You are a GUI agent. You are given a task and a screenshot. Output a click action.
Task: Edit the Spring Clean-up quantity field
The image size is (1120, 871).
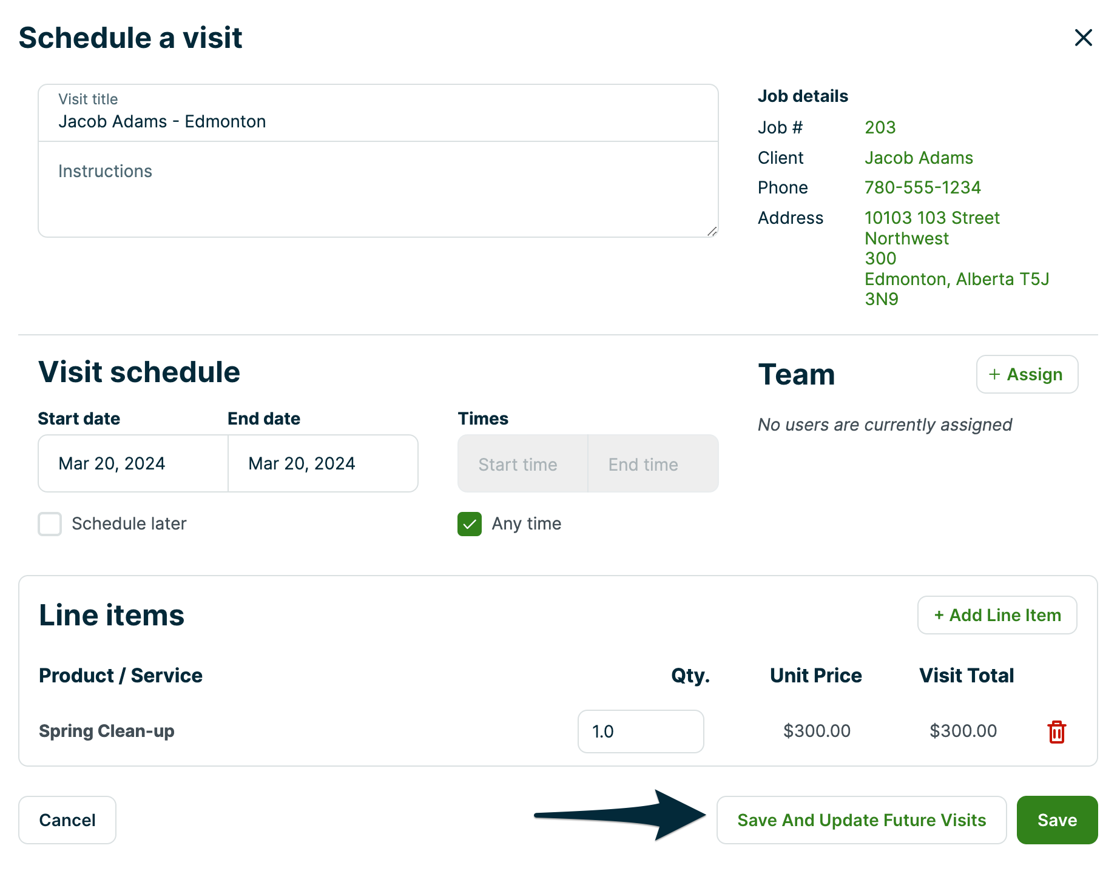point(640,731)
